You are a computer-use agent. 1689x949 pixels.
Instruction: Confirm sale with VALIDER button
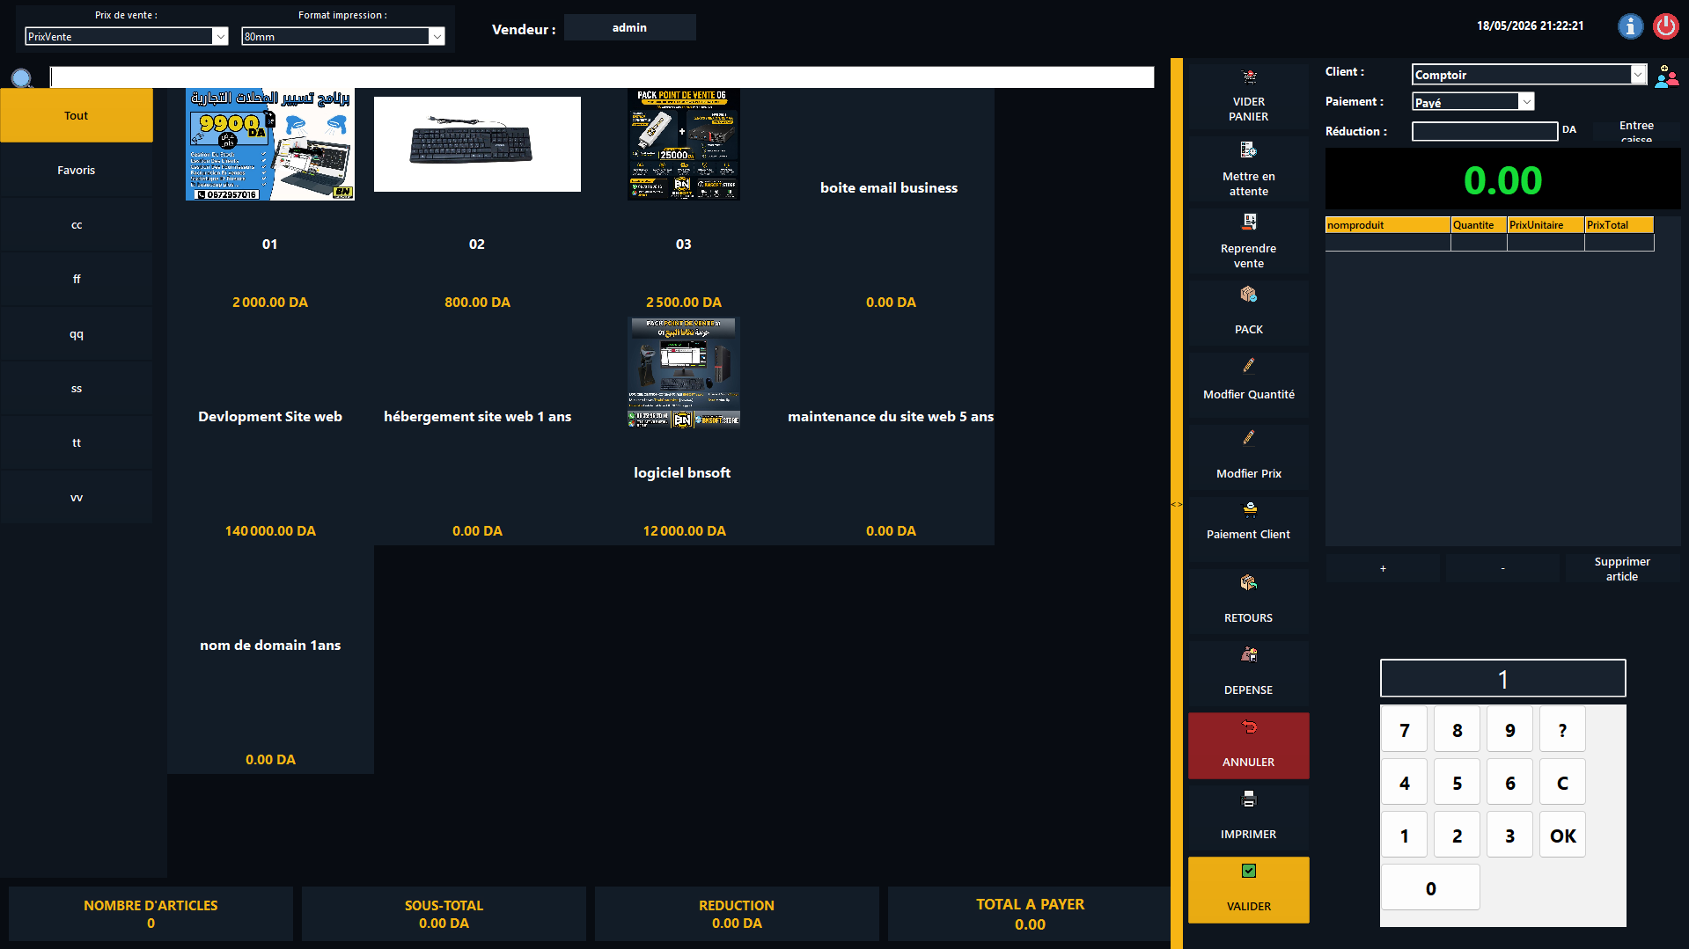[1248, 890]
